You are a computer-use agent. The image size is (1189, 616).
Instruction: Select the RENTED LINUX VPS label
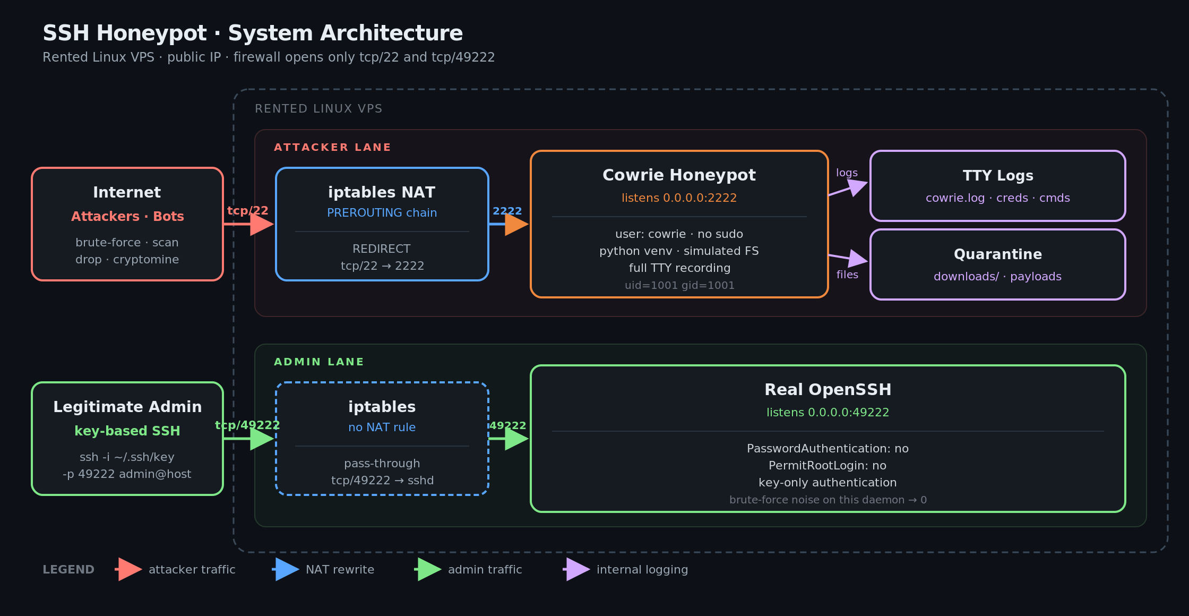(x=318, y=109)
